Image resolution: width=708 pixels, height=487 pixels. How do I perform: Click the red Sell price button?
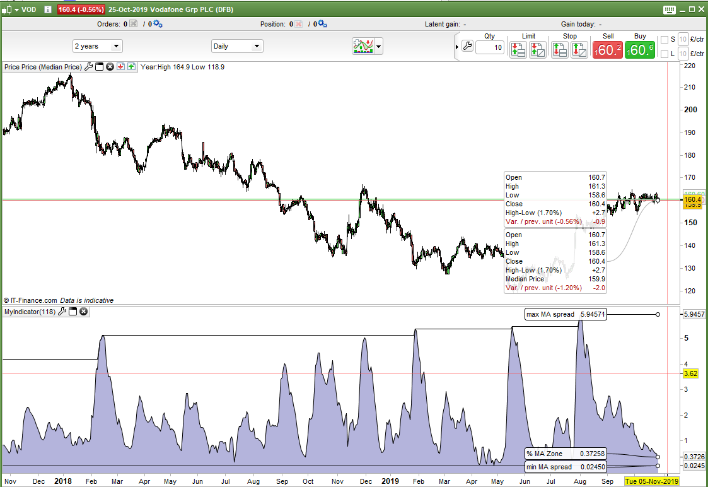(607, 50)
